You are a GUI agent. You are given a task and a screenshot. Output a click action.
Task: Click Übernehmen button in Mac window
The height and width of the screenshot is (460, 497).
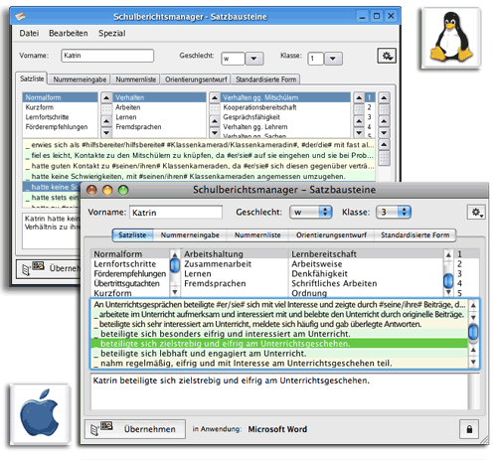(135, 429)
